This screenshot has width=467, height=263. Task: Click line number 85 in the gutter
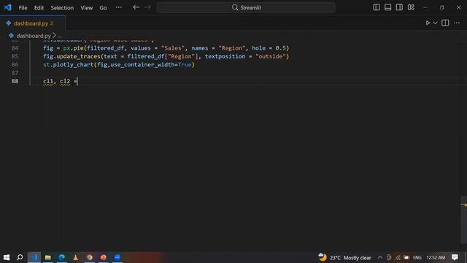click(x=15, y=56)
